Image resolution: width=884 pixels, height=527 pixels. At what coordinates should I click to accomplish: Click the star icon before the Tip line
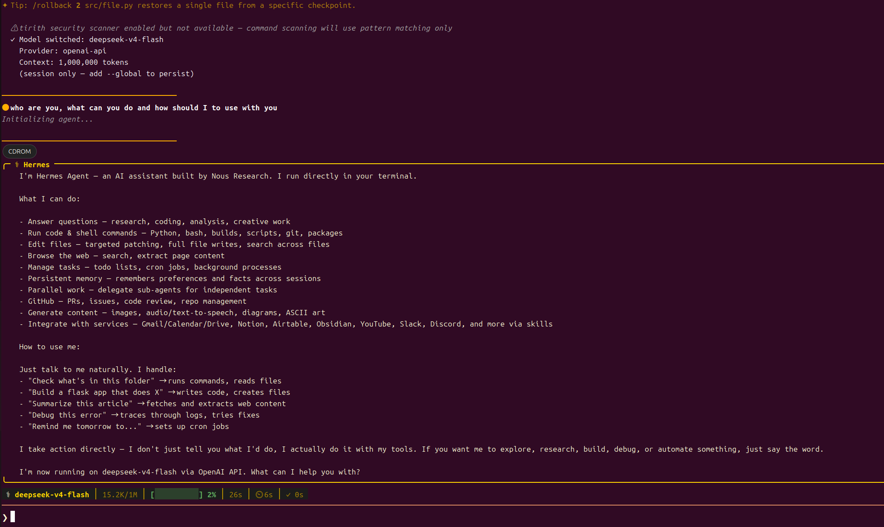tap(5, 5)
